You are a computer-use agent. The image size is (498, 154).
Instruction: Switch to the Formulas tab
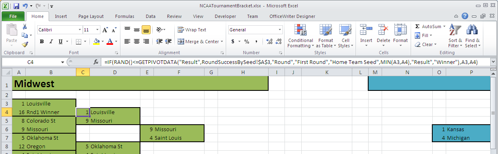click(124, 16)
